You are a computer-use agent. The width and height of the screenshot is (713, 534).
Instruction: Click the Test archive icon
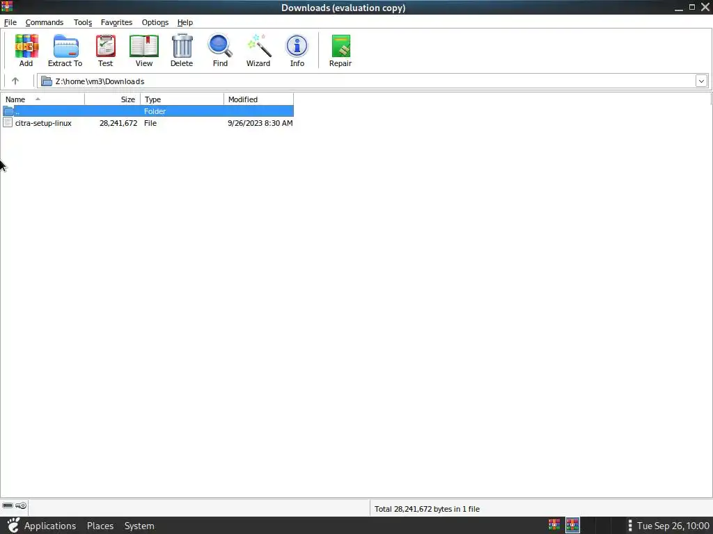click(x=106, y=47)
